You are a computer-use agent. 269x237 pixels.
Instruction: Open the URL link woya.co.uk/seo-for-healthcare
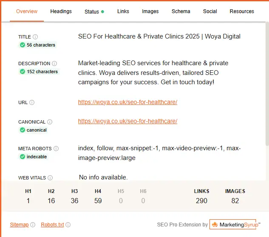coord(127,102)
